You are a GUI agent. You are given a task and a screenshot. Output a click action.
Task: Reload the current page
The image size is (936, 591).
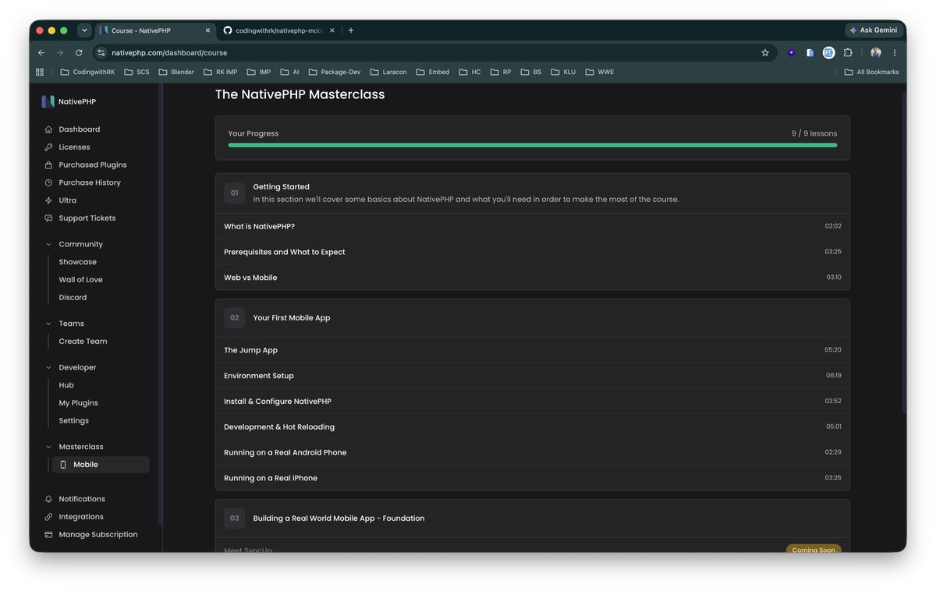(x=79, y=53)
